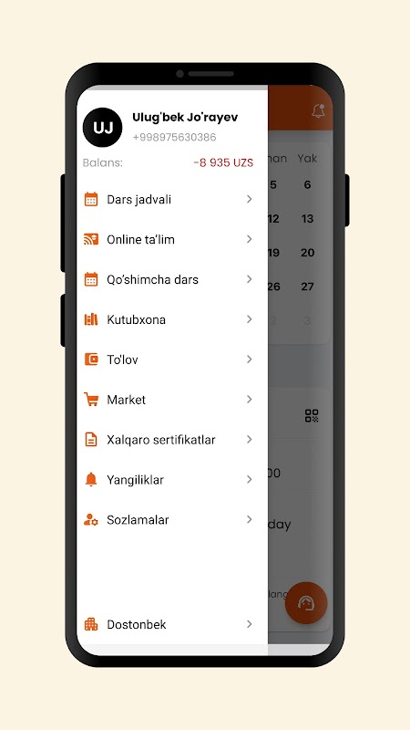This screenshot has width=410, height=730.
Task: Select day 13 in the calendar
Action: tap(307, 219)
